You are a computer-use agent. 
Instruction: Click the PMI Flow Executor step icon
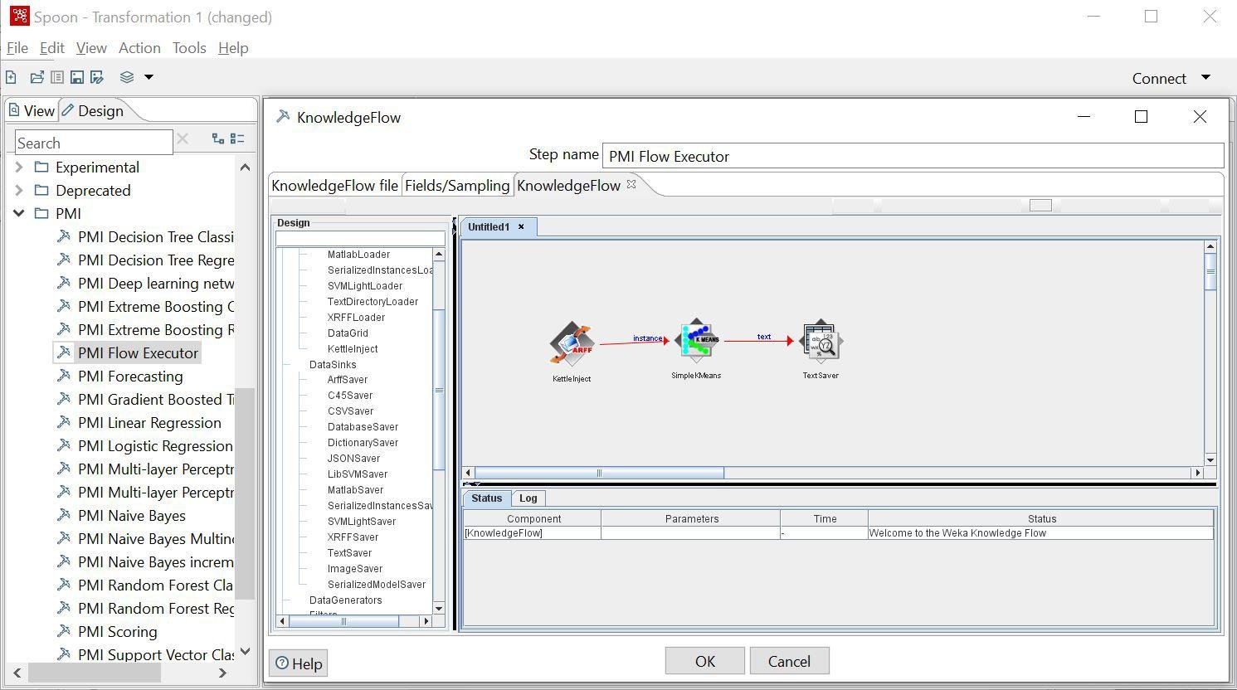(63, 352)
